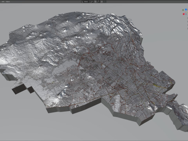
Task: Open the Global transform orientation dropdown
Action: [85, 2]
